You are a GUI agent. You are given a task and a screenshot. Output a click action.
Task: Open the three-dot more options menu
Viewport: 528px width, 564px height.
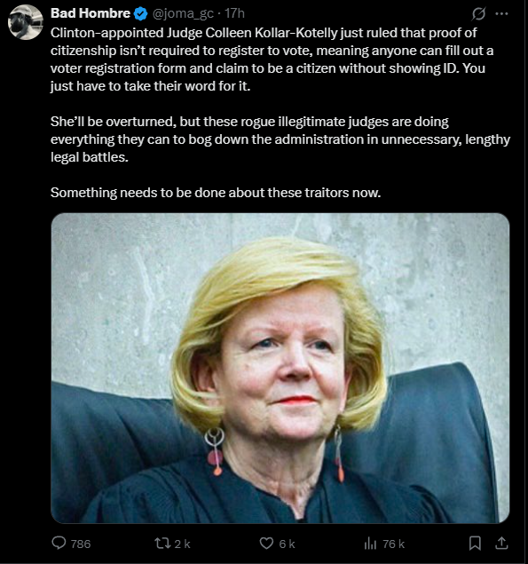[x=501, y=13]
